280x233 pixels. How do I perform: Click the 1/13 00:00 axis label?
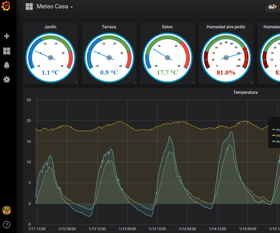coord(127,229)
